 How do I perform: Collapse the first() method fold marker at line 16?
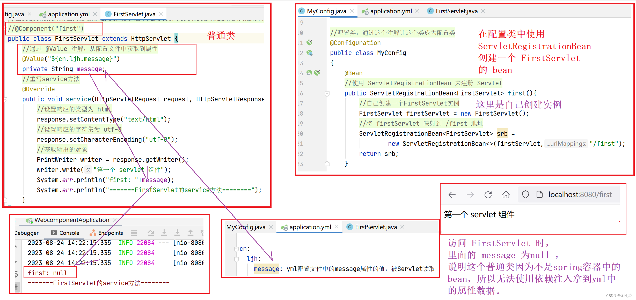(x=327, y=93)
